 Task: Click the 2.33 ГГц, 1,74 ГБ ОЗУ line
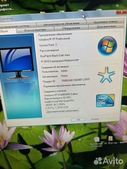(x=56, y=107)
